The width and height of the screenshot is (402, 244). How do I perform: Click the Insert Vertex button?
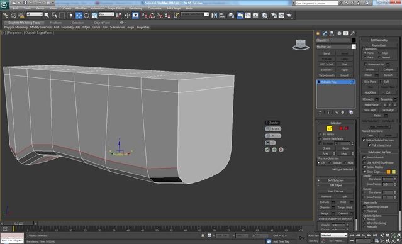pyautogui.click(x=335, y=191)
